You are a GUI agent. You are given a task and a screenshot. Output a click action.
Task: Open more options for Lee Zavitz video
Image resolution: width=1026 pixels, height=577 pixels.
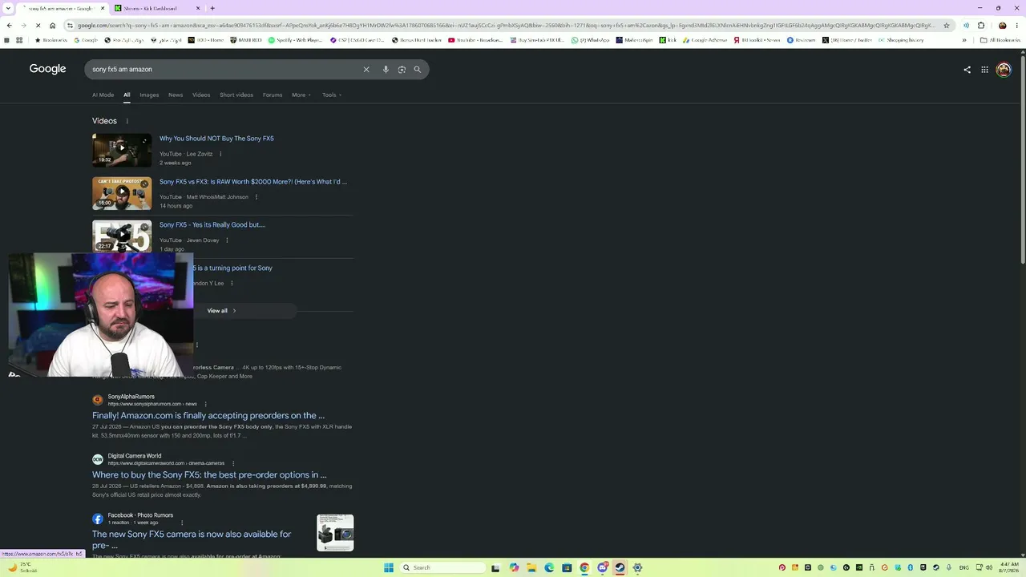pos(220,154)
